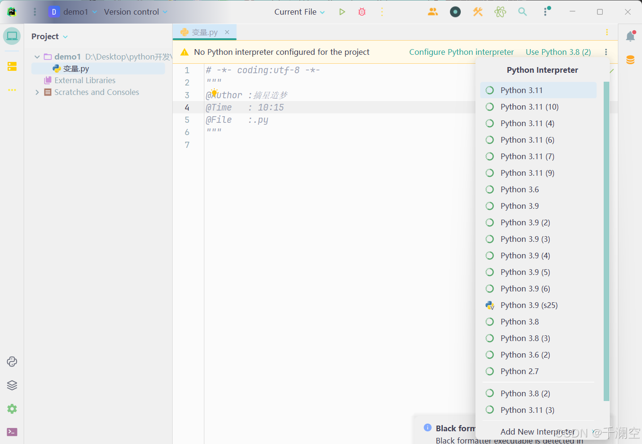This screenshot has width=642, height=444.
Task: Open build tools hammer and wrench icon
Action: pos(478,12)
